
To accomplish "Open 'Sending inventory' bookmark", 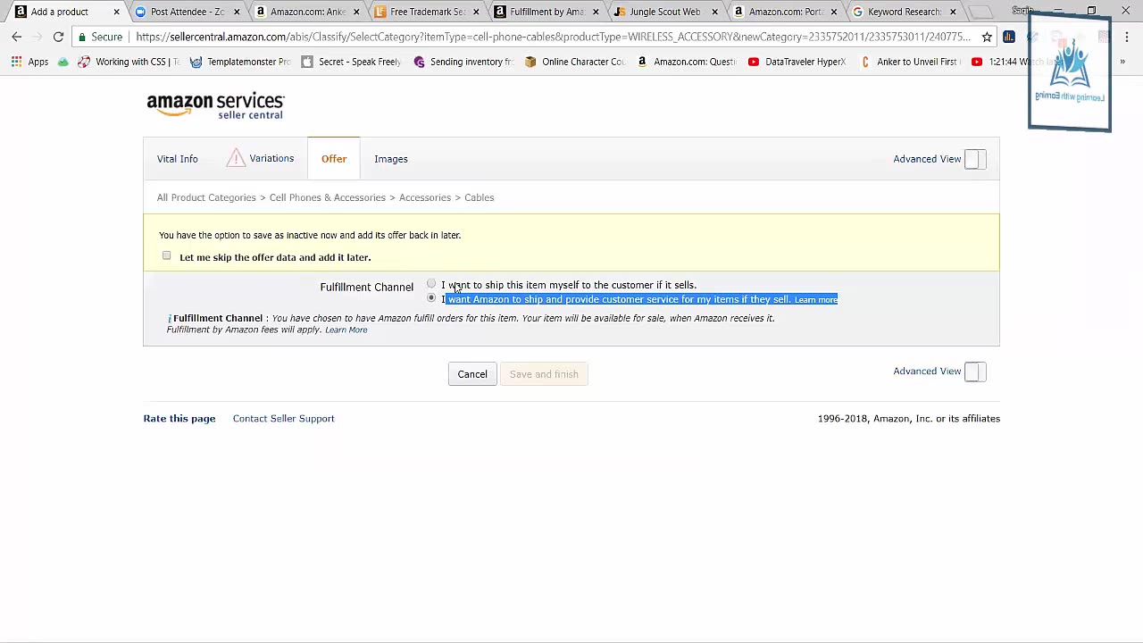I will 463,62.
